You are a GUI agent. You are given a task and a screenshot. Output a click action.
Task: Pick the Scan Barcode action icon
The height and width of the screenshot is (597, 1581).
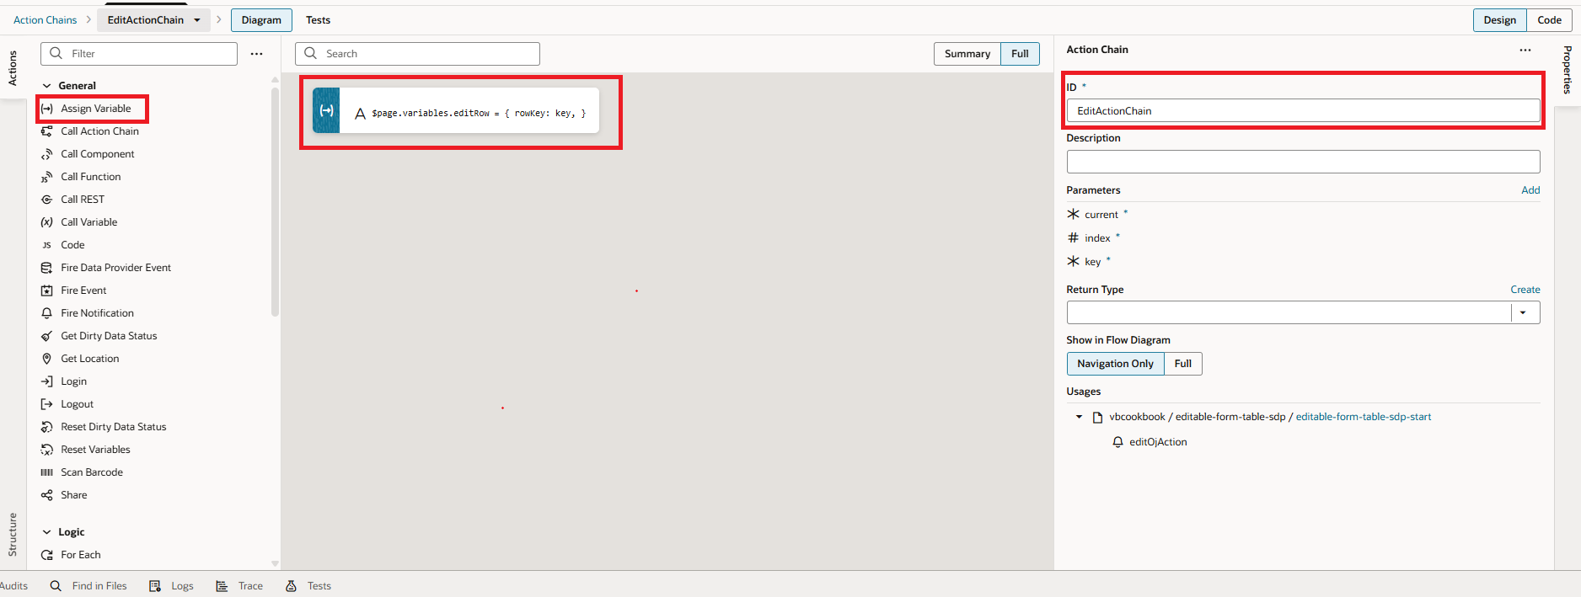47,472
